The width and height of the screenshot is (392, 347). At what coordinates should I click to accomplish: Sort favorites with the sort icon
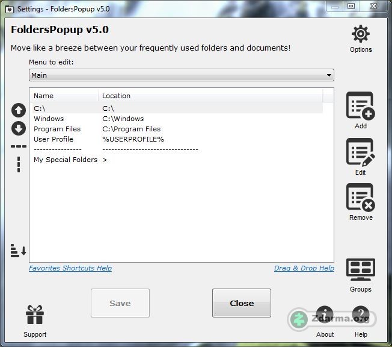tap(18, 250)
